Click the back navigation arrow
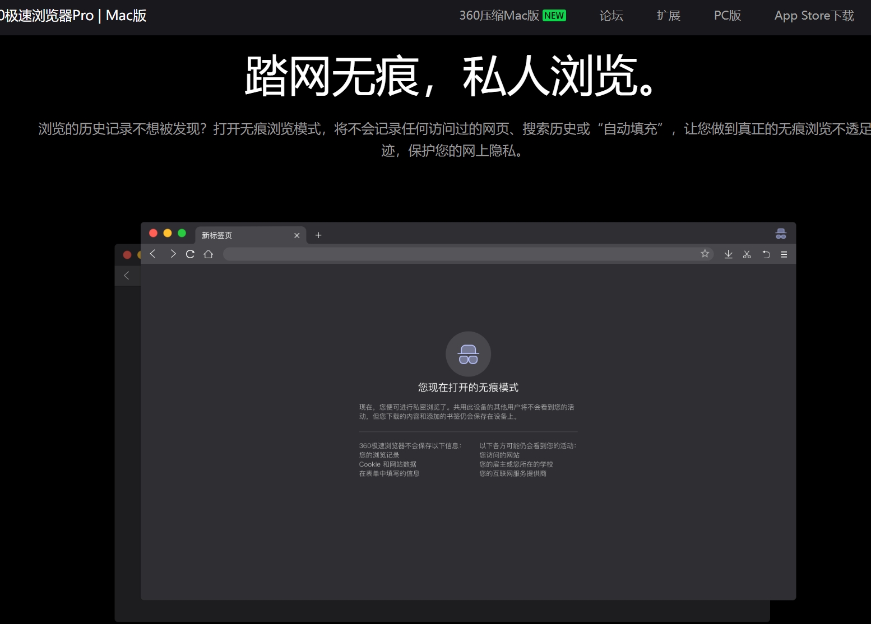 click(152, 254)
